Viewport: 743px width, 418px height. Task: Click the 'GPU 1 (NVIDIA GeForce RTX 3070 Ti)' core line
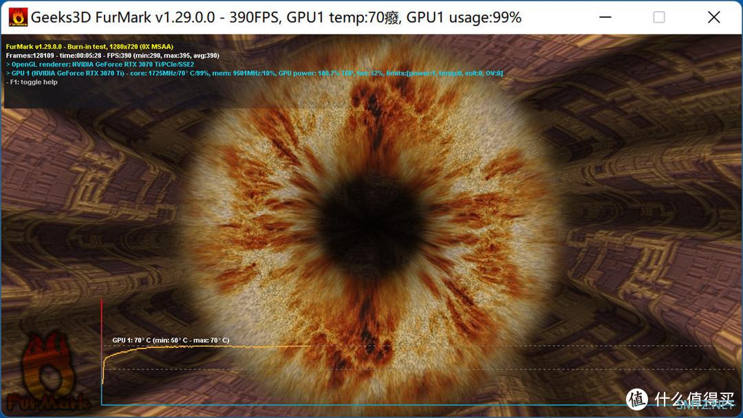pos(255,74)
